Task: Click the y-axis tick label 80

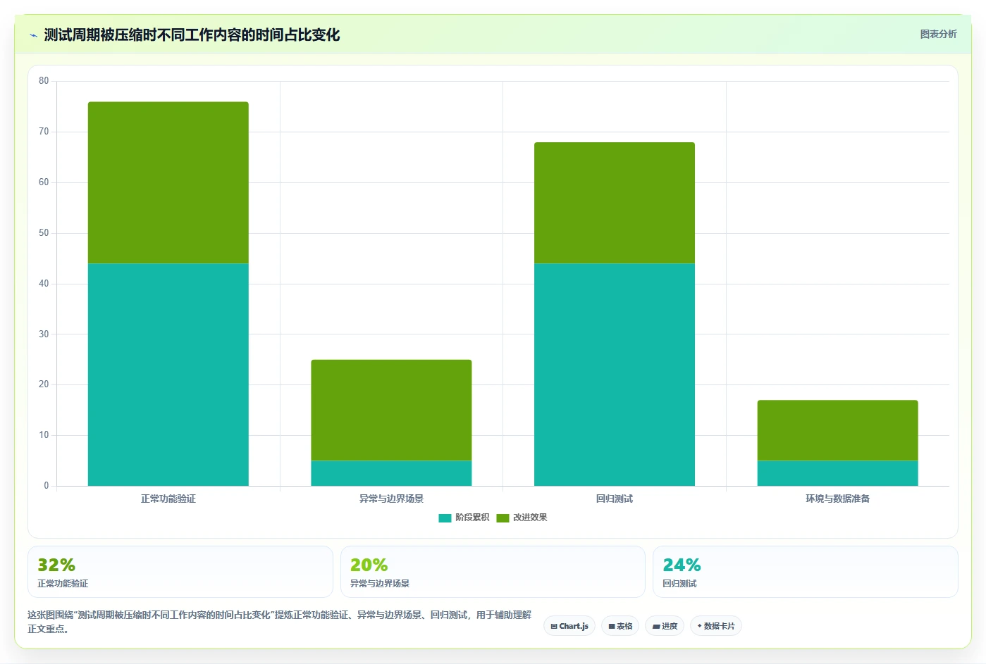Action: (44, 81)
